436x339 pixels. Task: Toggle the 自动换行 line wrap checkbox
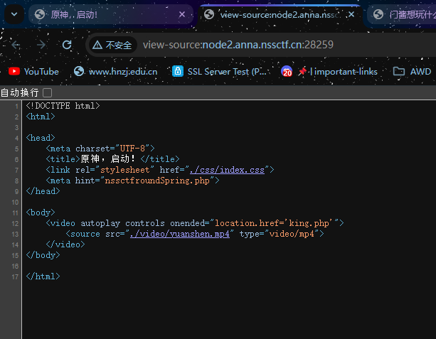[x=47, y=92]
